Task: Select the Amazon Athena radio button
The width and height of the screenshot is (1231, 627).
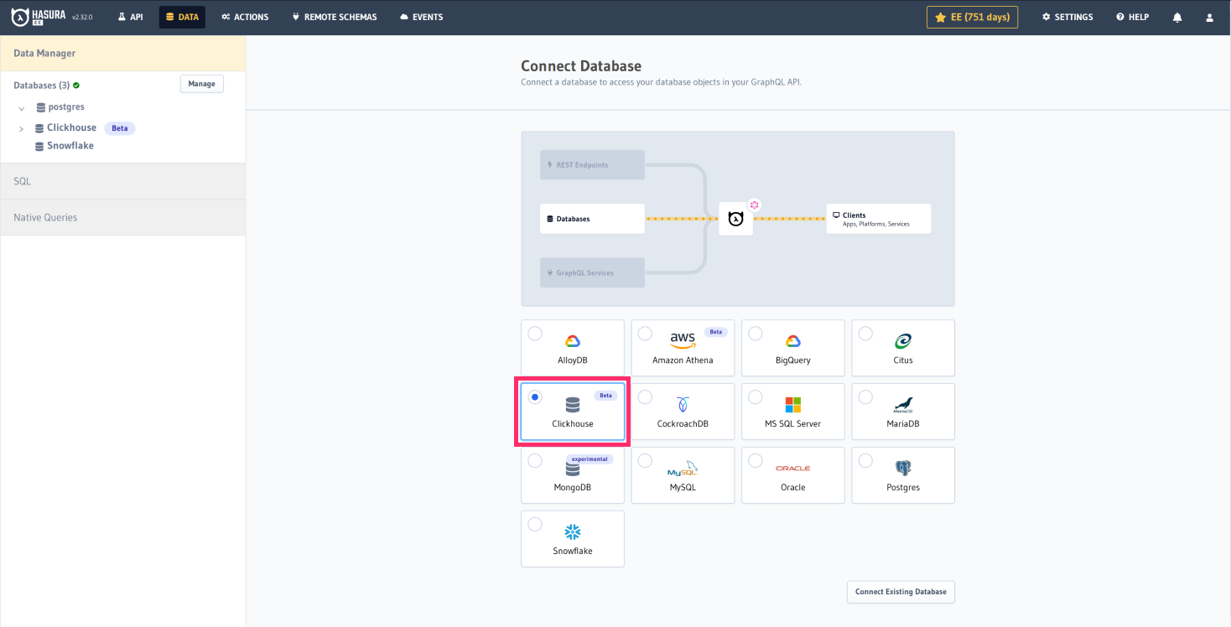Action: point(645,334)
